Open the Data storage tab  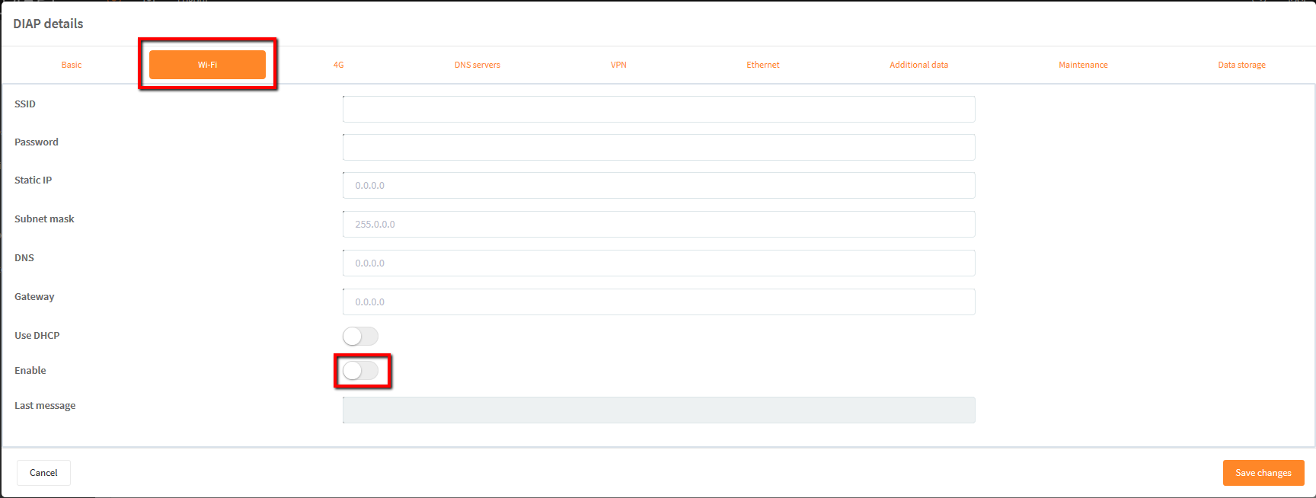(1241, 65)
